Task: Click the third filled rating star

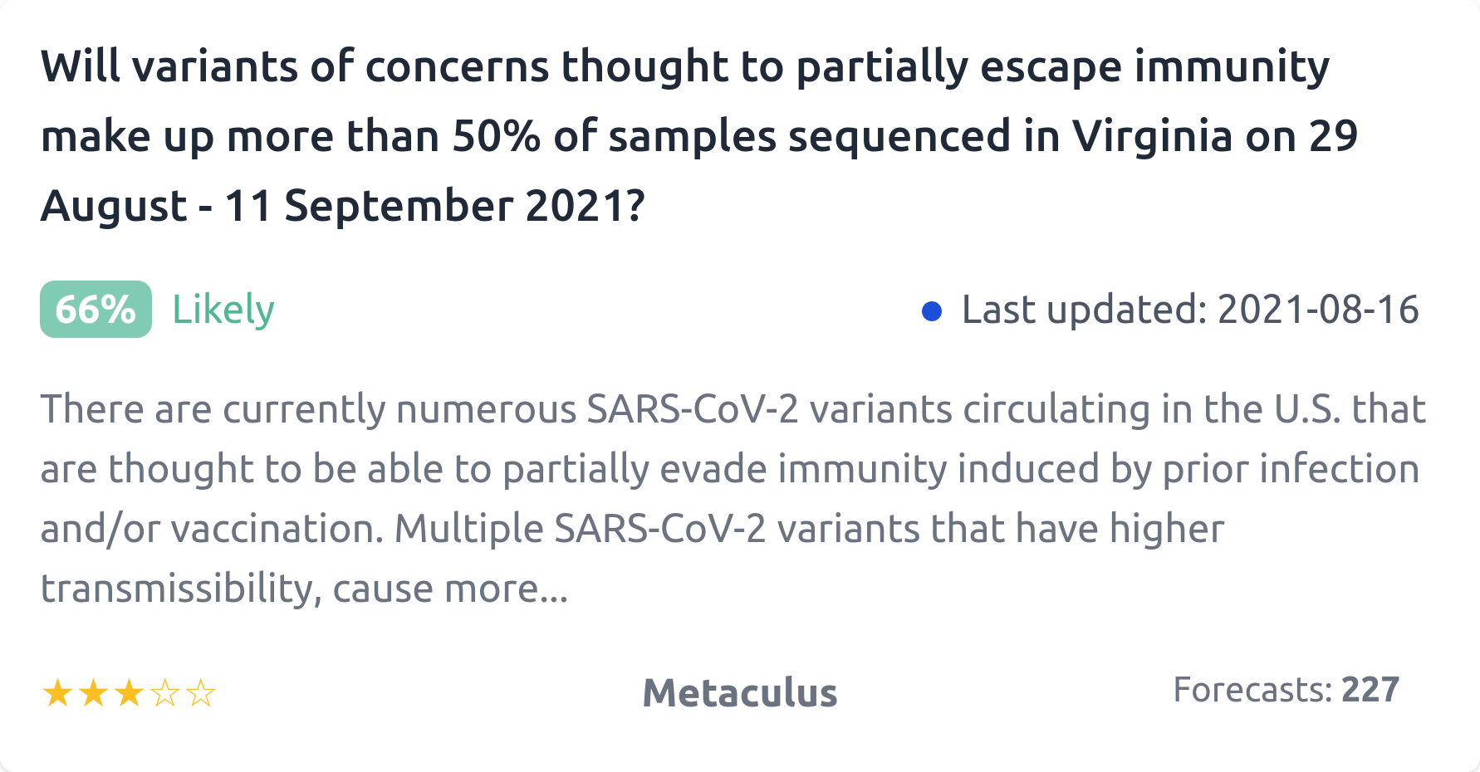Action: click(x=129, y=692)
